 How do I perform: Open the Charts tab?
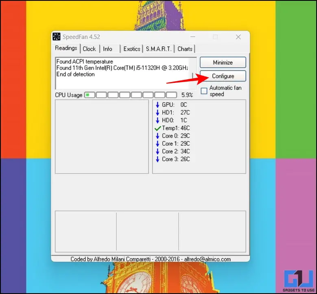coord(185,49)
